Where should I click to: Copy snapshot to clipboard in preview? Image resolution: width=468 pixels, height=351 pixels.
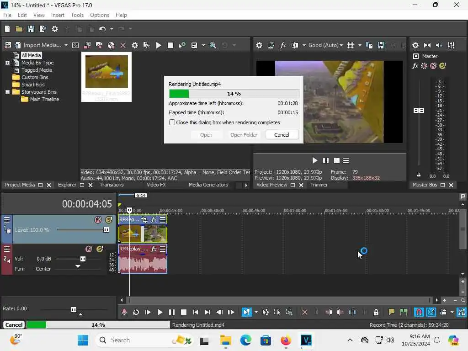pos(369,45)
